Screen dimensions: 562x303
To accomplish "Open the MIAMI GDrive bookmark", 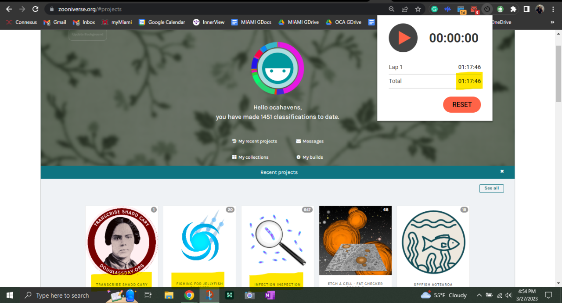I will coord(299,22).
